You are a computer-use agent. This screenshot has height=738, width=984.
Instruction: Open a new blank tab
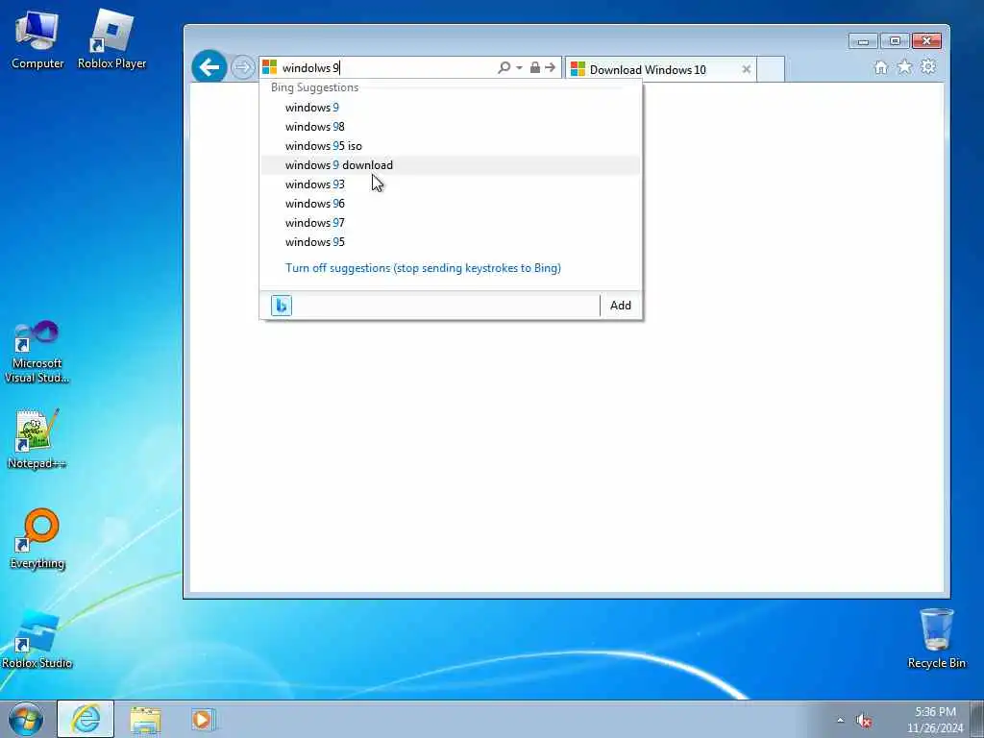click(x=770, y=69)
